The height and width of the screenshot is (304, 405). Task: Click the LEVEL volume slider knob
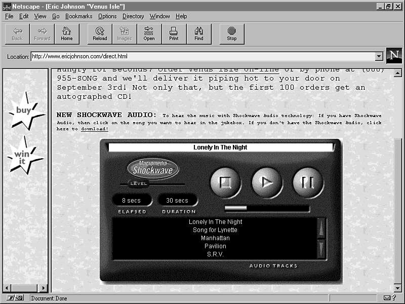click(x=139, y=183)
